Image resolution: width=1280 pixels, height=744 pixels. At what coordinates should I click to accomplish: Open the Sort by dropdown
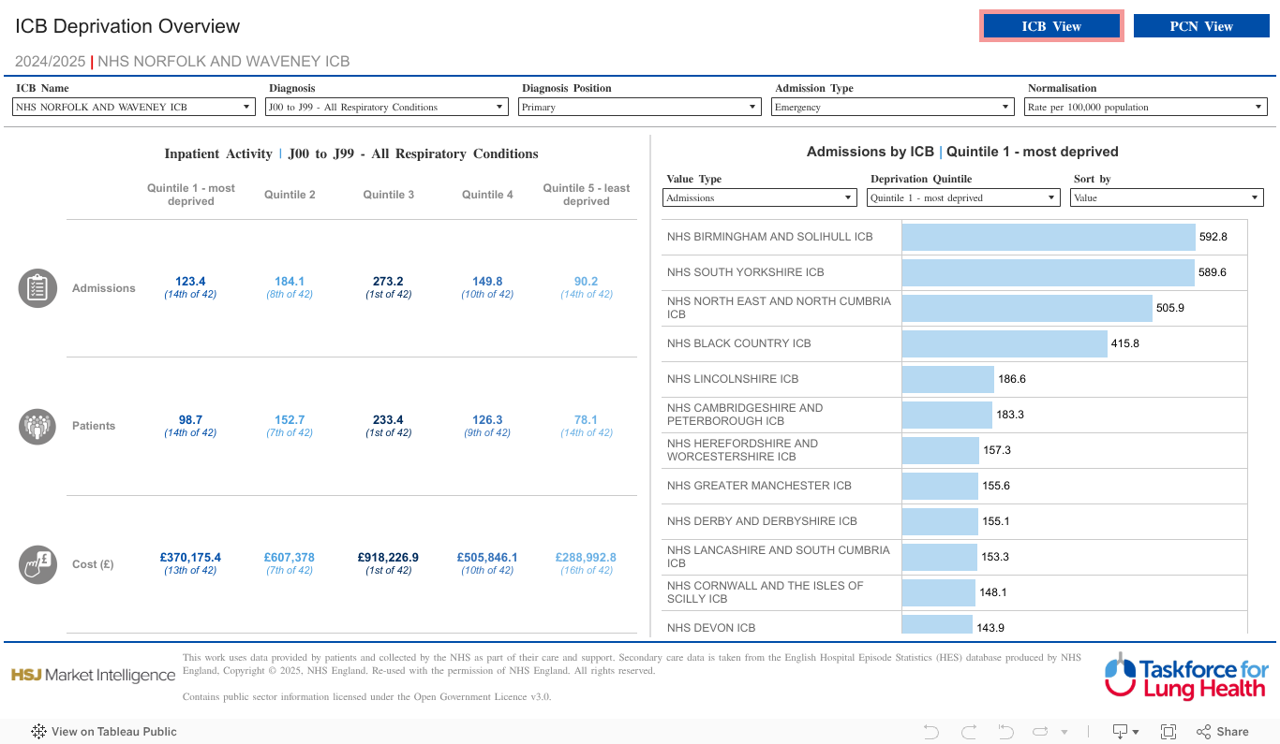click(x=1166, y=198)
